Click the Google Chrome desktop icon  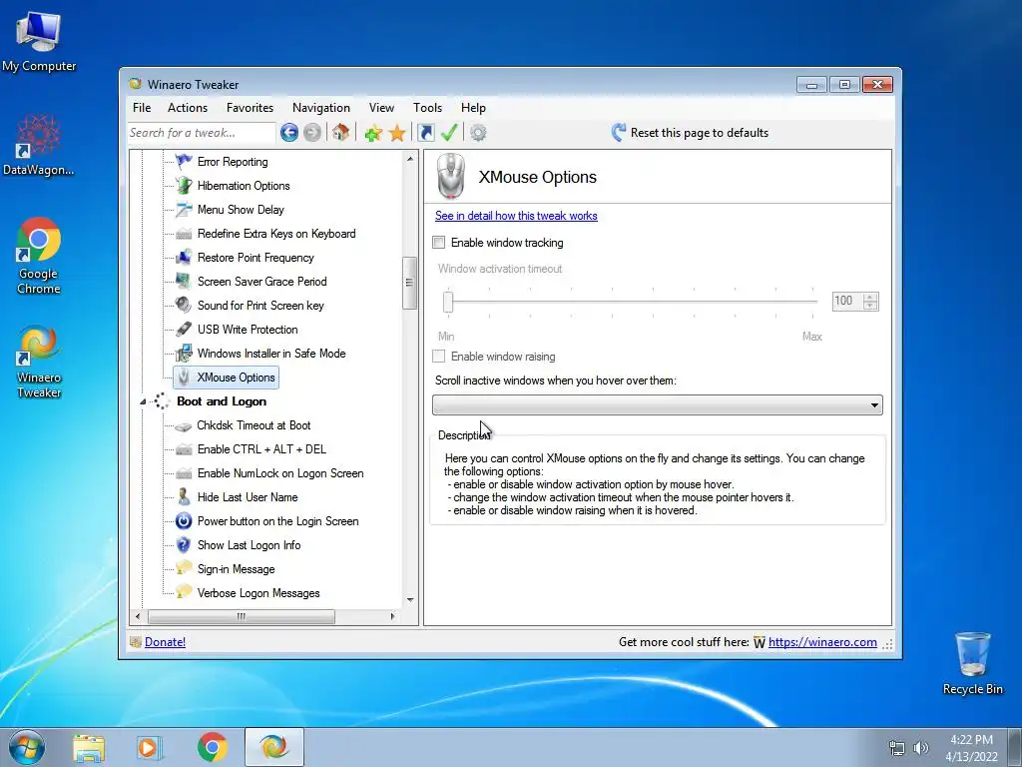(x=39, y=240)
